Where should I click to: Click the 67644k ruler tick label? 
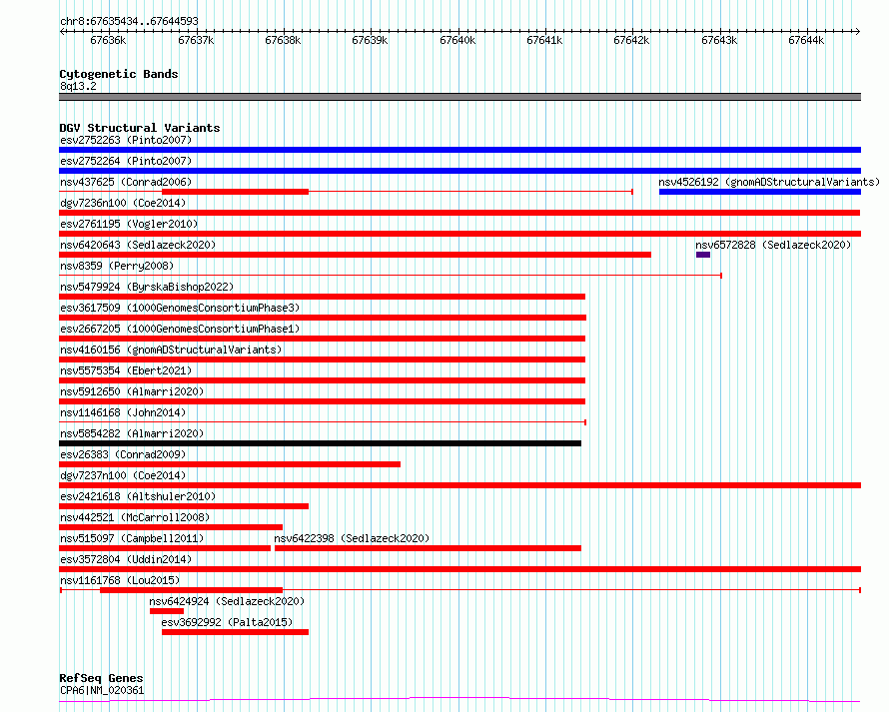[x=806, y=41]
